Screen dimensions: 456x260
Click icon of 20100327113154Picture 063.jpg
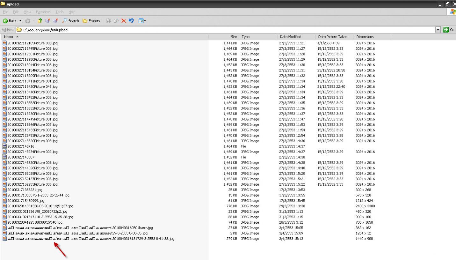pyautogui.click(x=5, y=70)
